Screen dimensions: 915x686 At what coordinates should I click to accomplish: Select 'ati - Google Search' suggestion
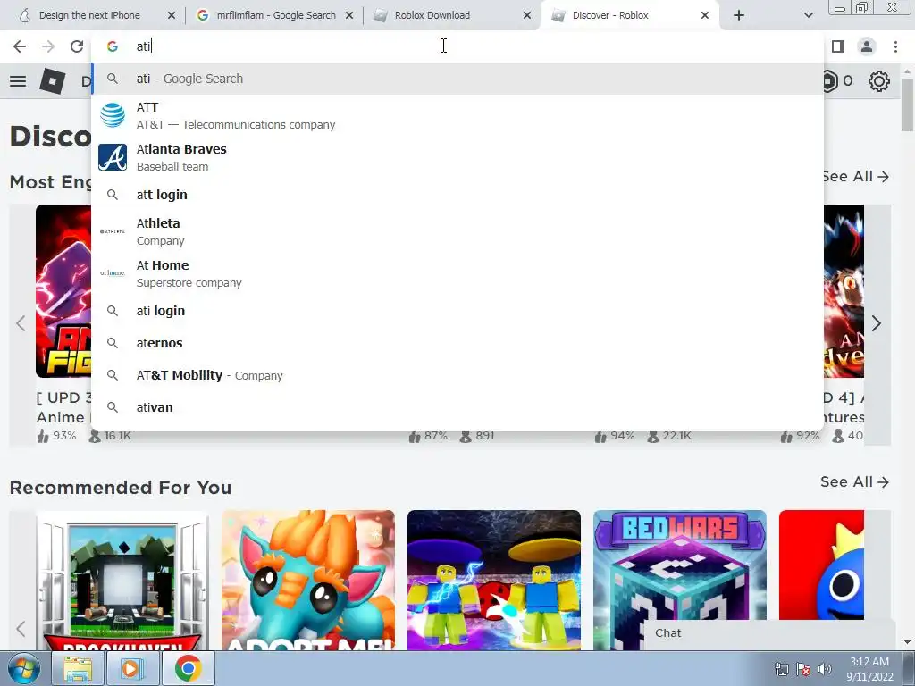(x=457, y=79)
